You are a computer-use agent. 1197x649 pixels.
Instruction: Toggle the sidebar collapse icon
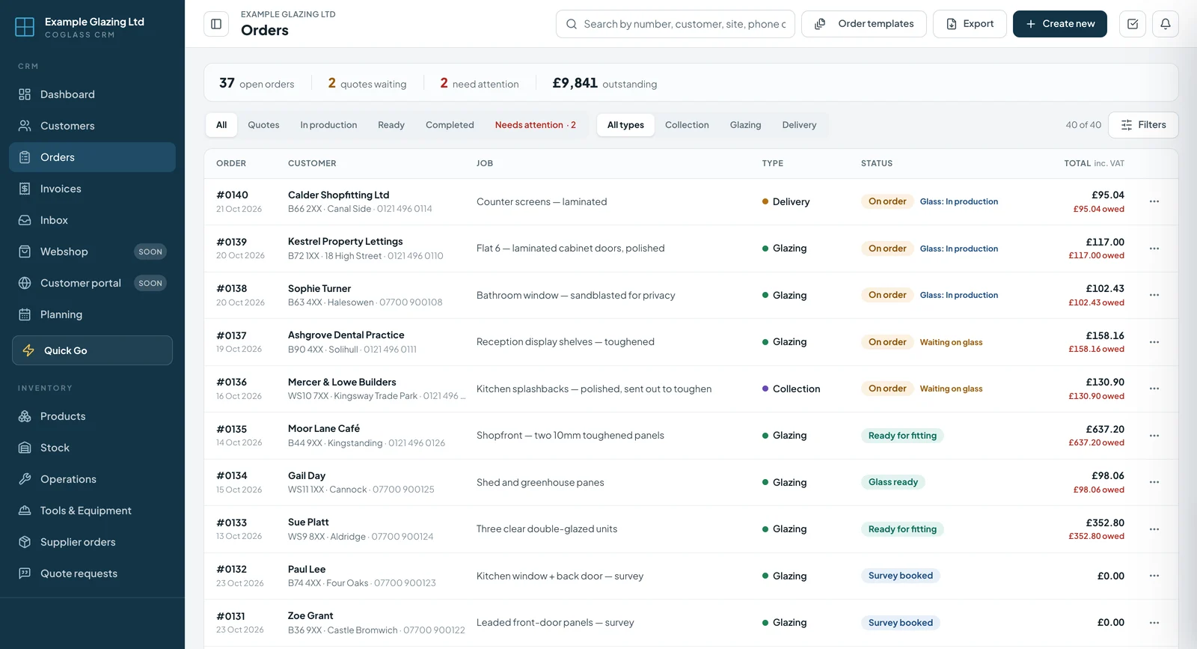216,24
